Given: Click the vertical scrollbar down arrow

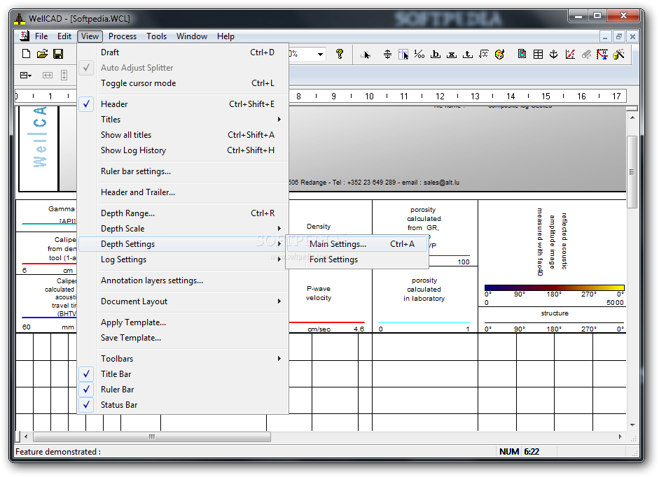Looking at the screenshot, I should [632, 425].
